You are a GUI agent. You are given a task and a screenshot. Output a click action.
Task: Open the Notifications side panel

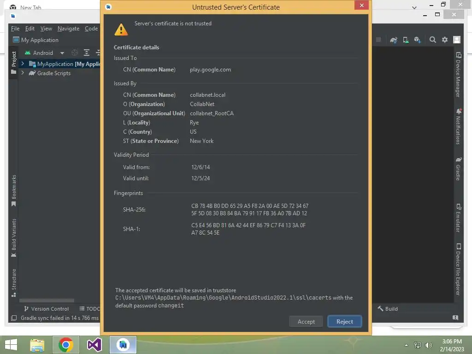[458, 126]
